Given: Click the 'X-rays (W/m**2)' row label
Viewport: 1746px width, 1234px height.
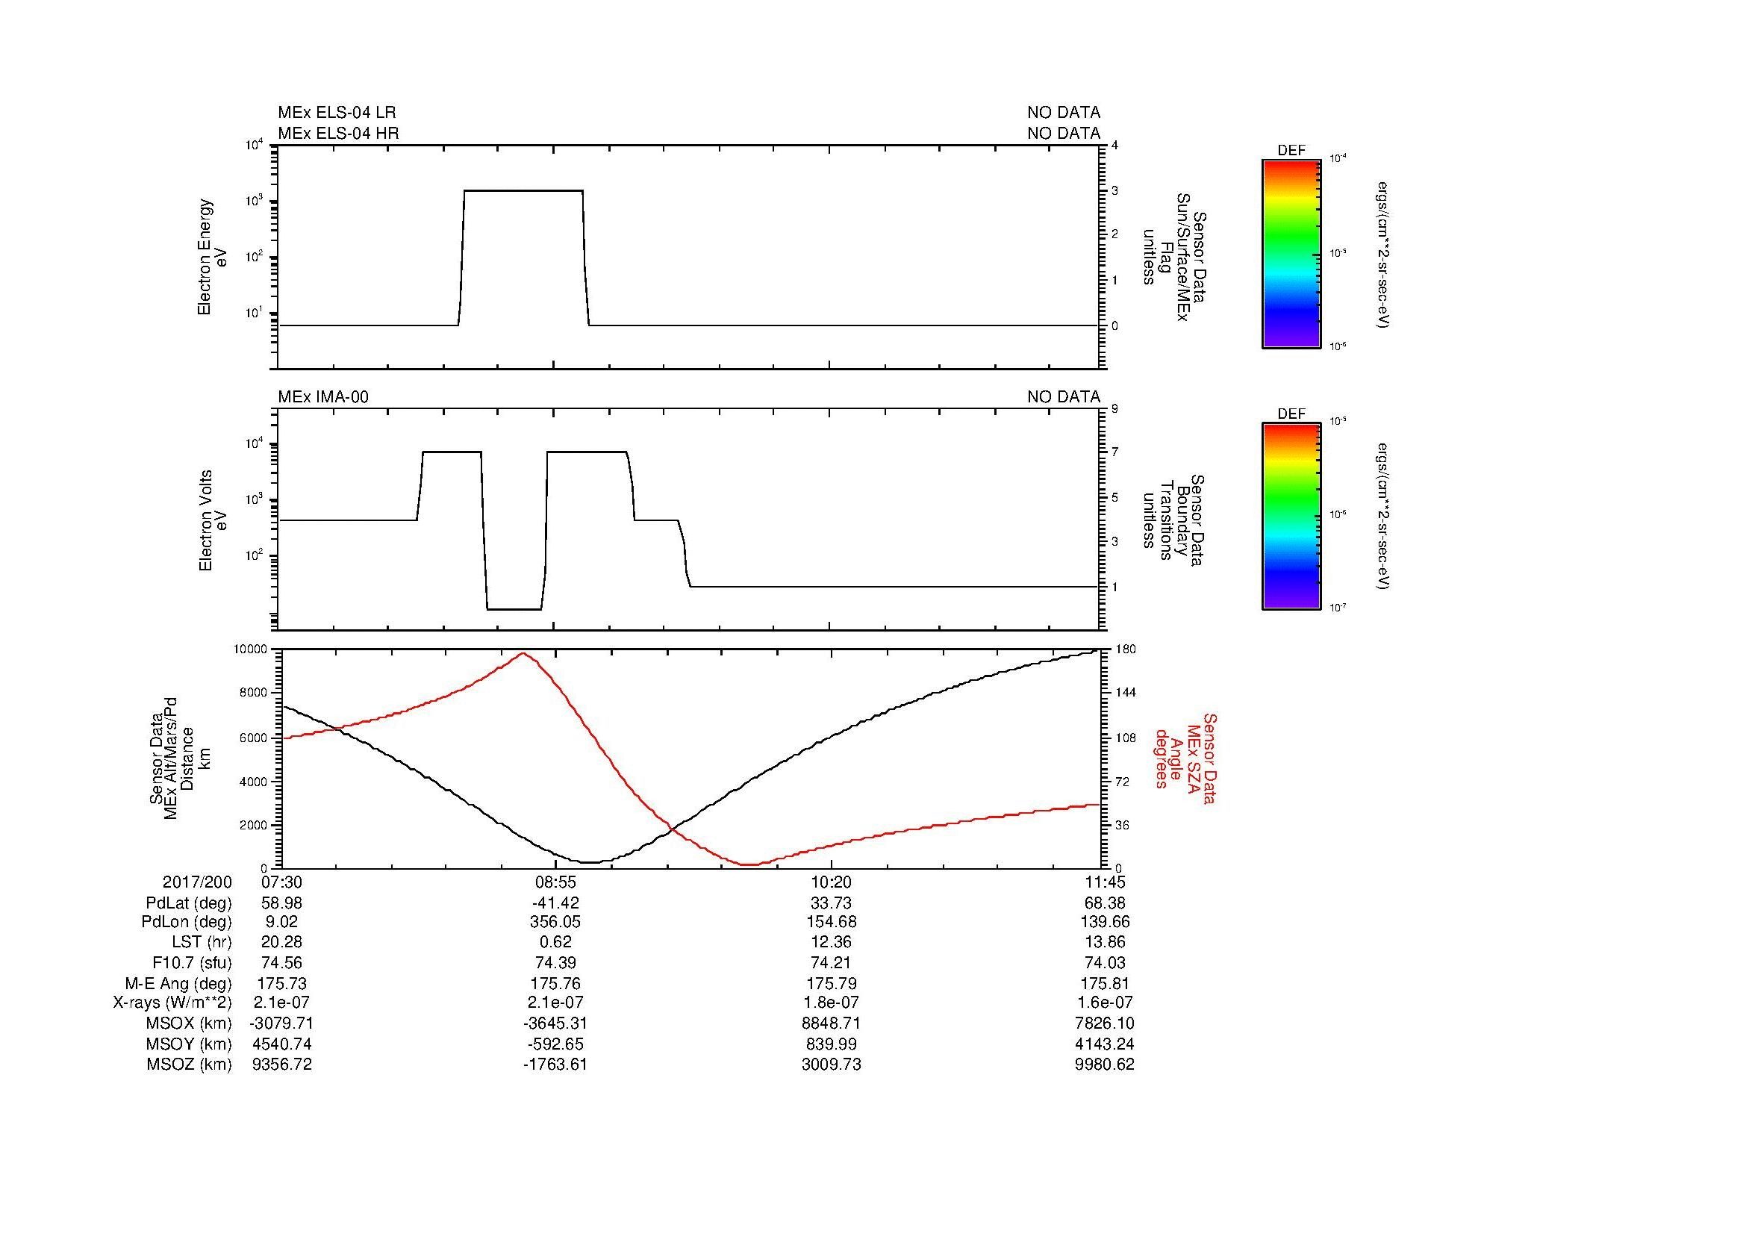Looking at the screenshot, I should 172,1003.
